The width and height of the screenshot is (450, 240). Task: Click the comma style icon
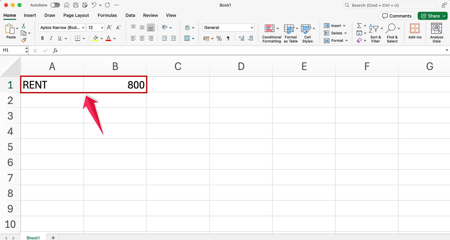tap(228, 38)
